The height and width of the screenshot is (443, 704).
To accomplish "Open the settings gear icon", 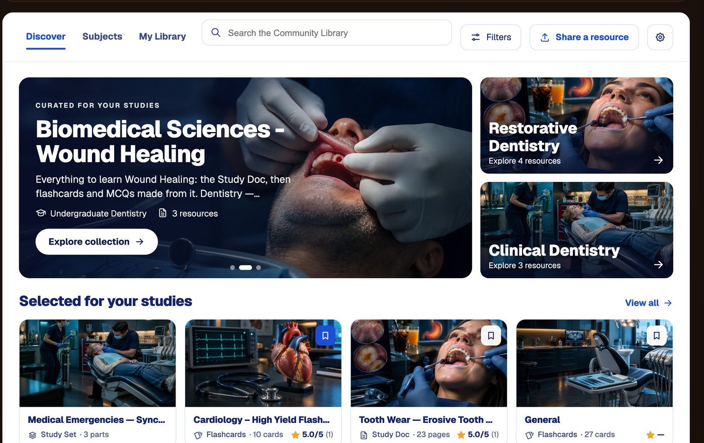I will pyautogui.click(x=660, y=37).
